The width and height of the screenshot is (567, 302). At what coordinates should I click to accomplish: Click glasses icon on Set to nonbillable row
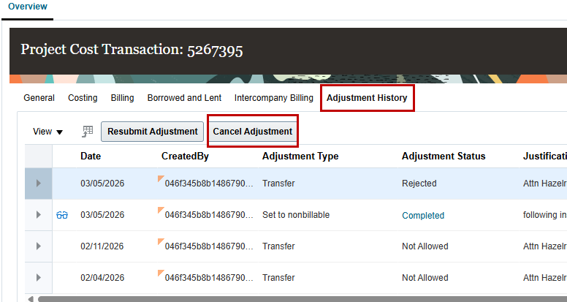pyautogui.click(x=62, y=215)
